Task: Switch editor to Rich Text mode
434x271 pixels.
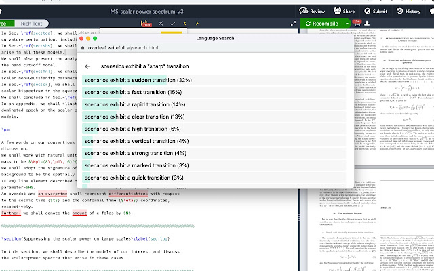Action: click(x=31, y=24)
